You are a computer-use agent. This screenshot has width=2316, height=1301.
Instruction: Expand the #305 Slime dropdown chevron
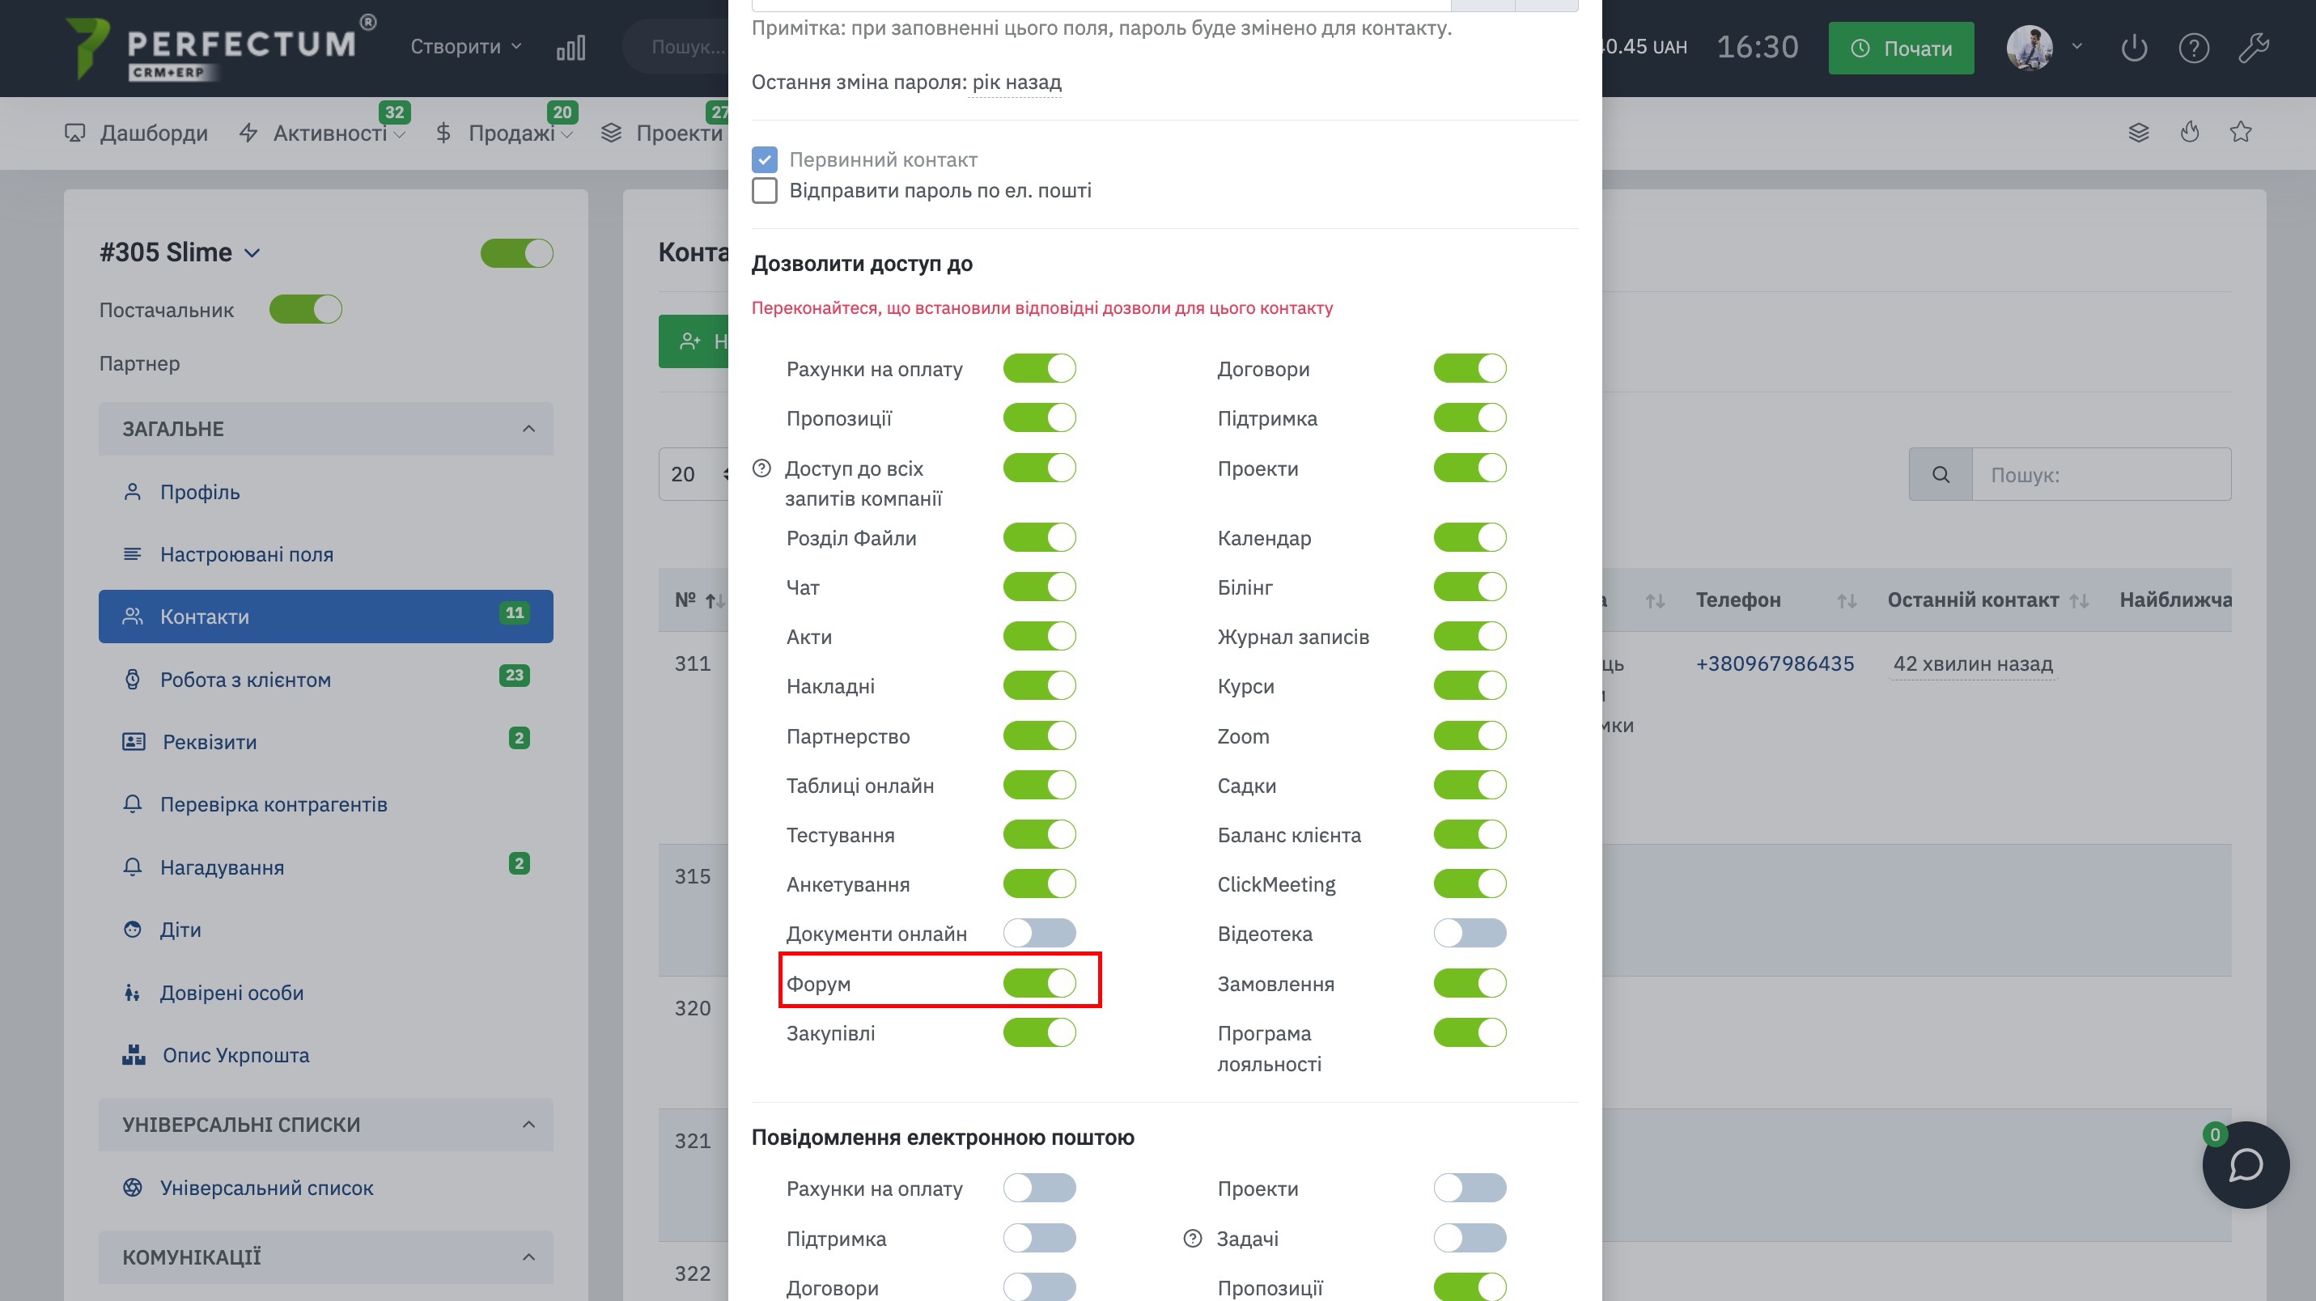click(x=252, y=253)
